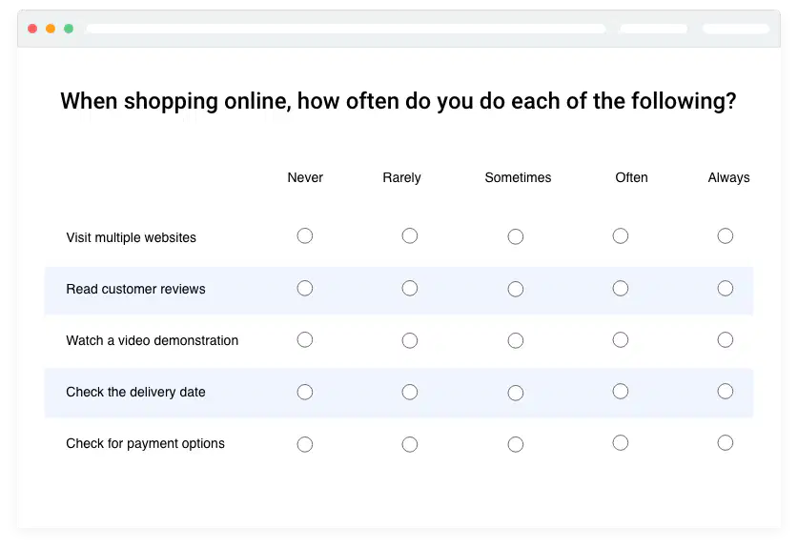
Task: Click the browser address bar
Action: tap(346, 29)
